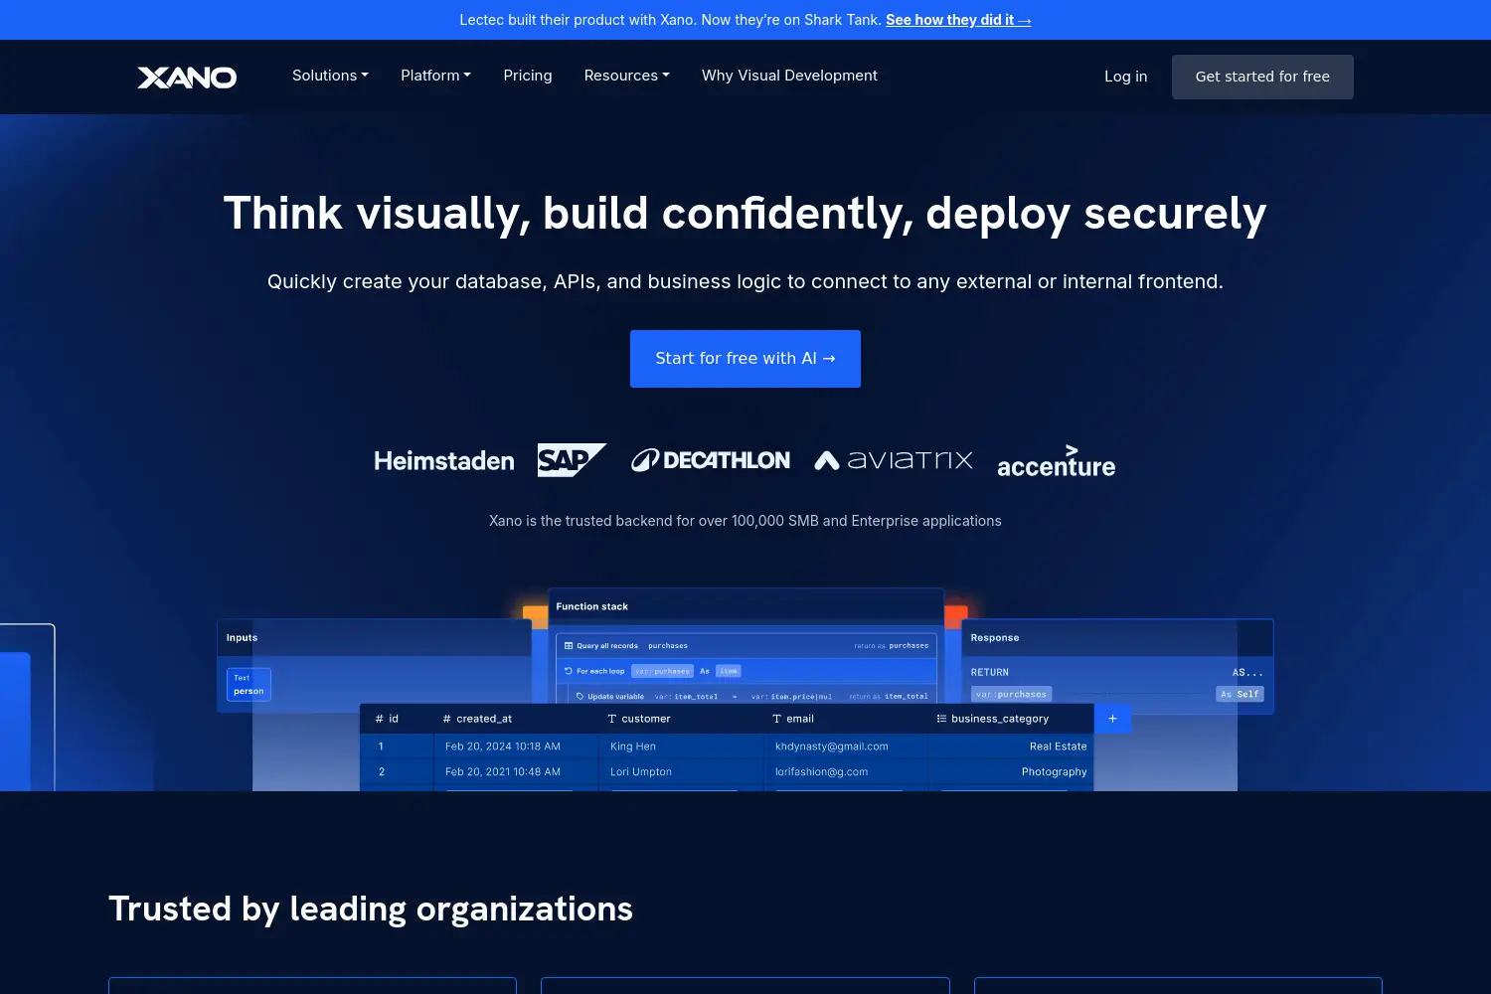Viewport: 1491px width, 994px height.
Task: Click the Heimstaden logo
Action: pos(444,461)
